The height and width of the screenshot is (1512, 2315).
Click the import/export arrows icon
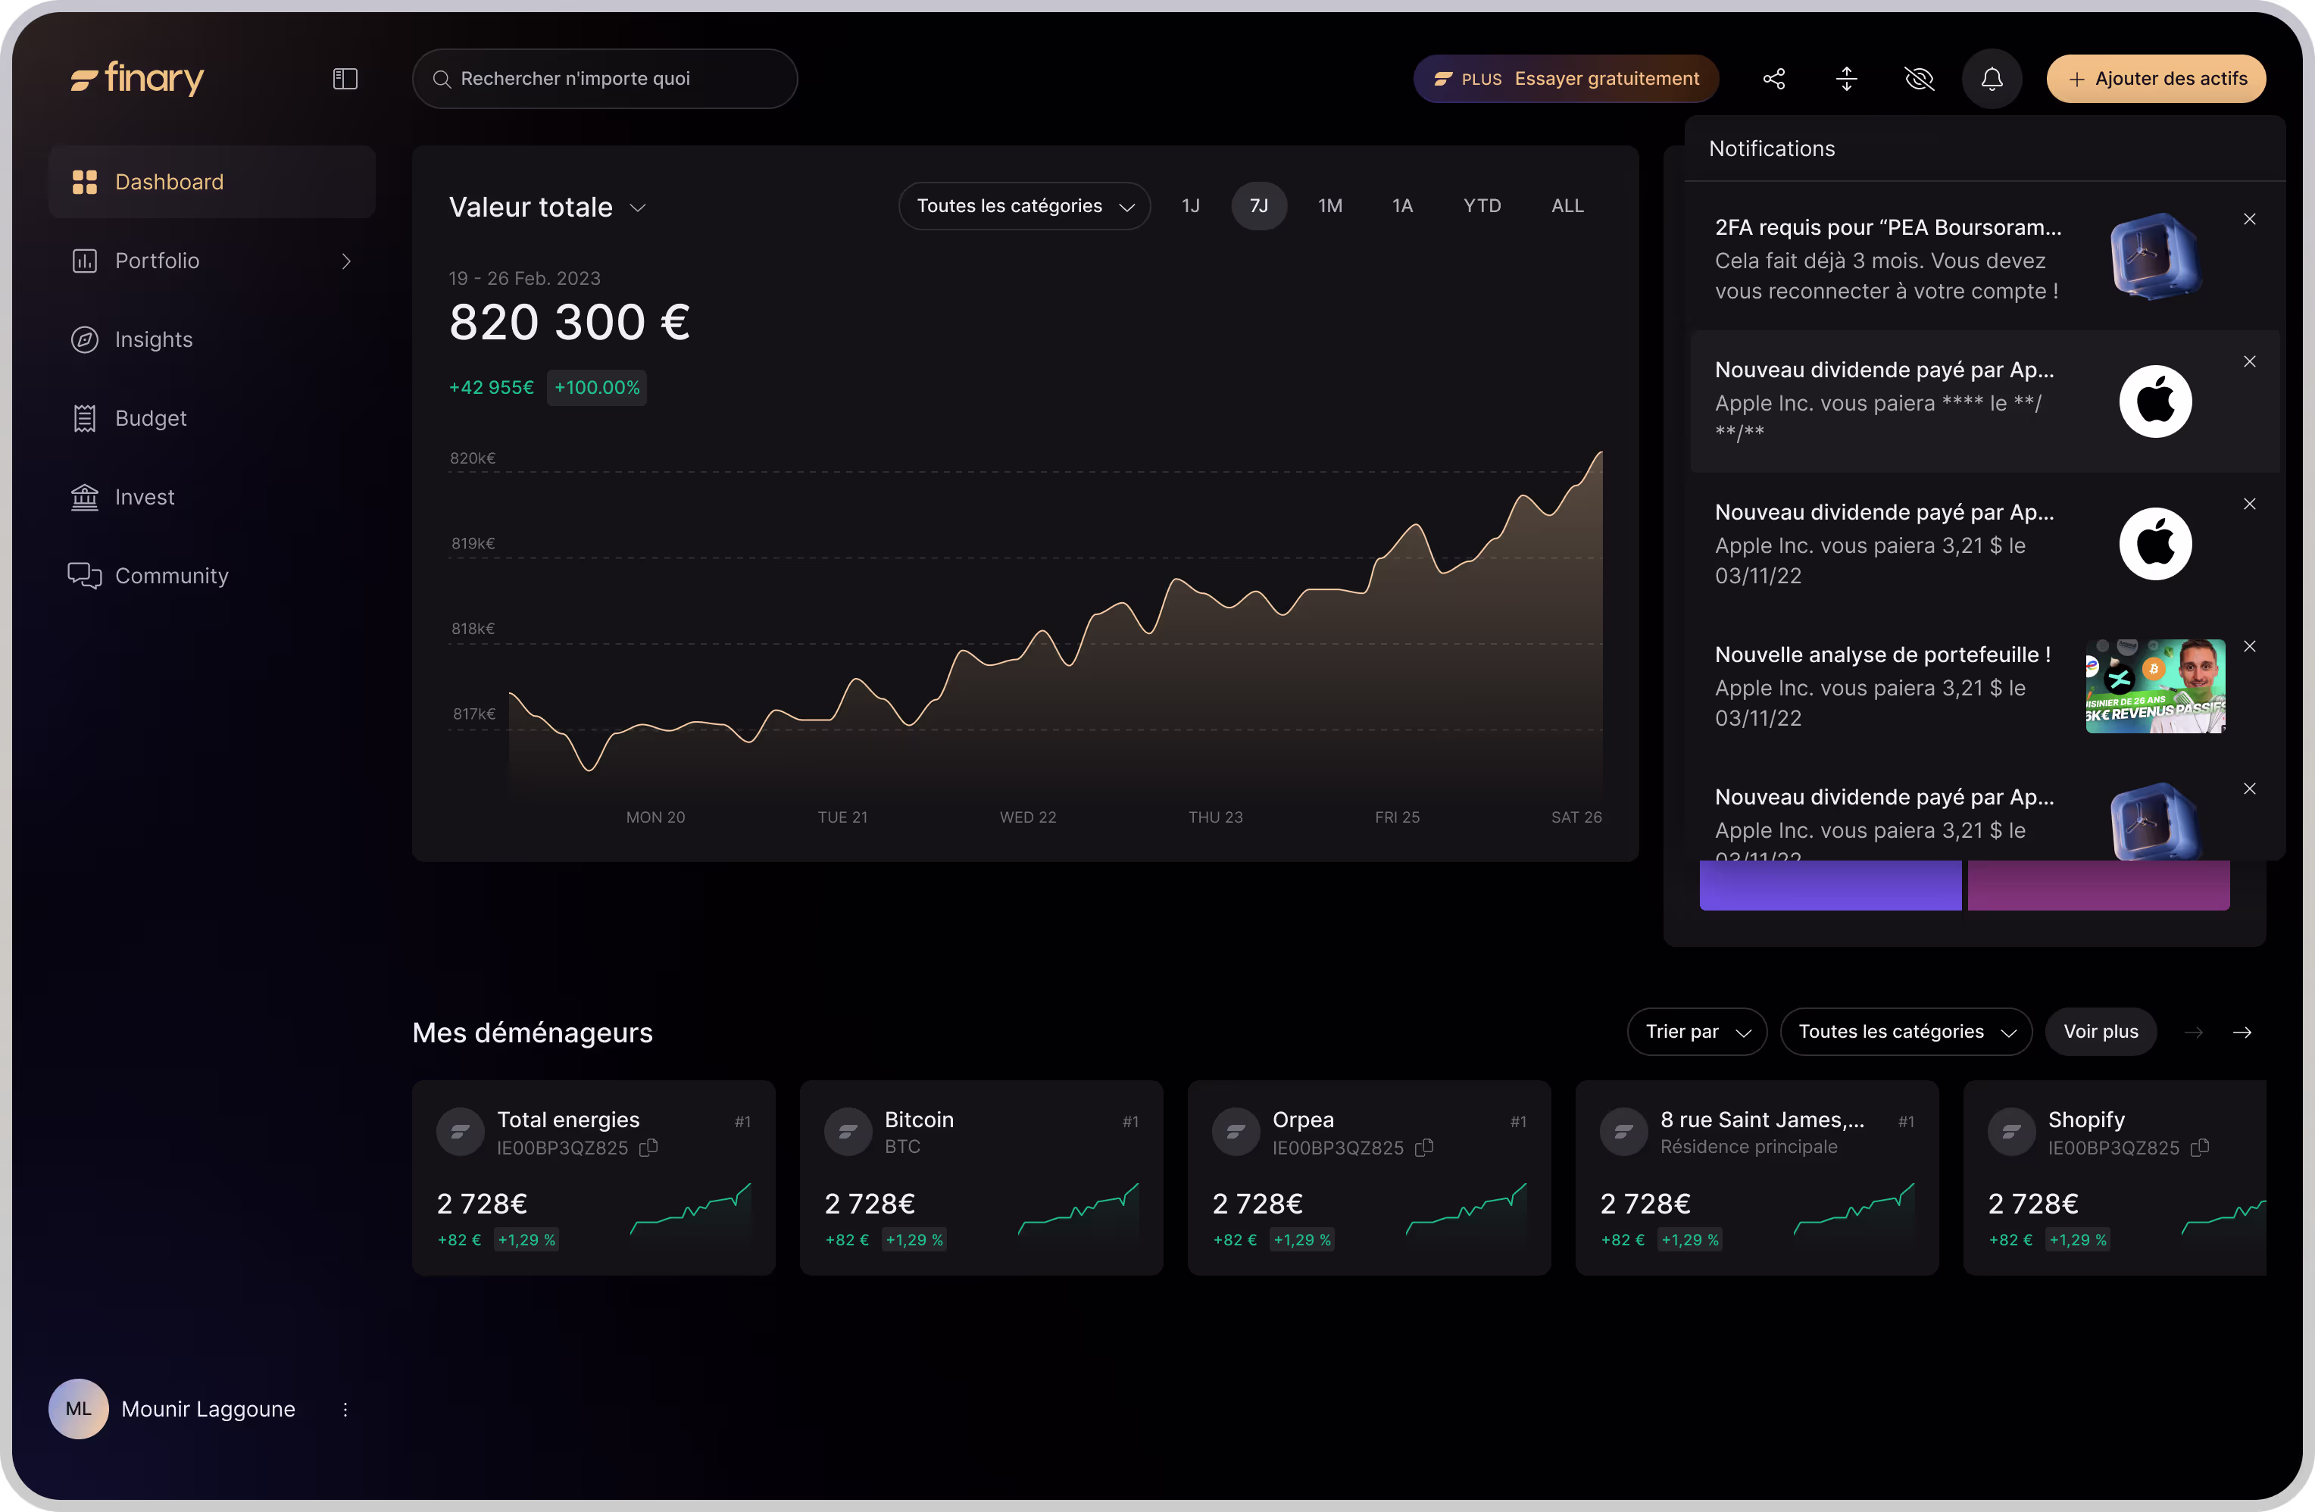1846,79
